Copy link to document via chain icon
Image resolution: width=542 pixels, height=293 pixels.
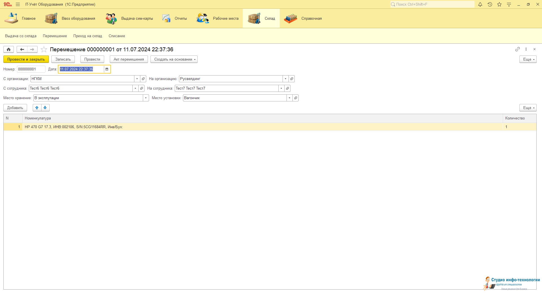[x=517, y=49]
